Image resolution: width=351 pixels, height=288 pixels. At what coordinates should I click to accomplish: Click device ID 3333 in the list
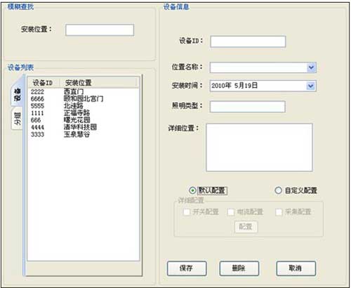pos(37,134)
